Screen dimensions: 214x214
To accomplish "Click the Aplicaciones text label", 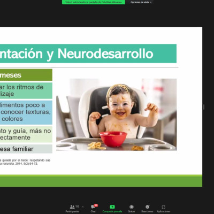I will coord(164,211).
